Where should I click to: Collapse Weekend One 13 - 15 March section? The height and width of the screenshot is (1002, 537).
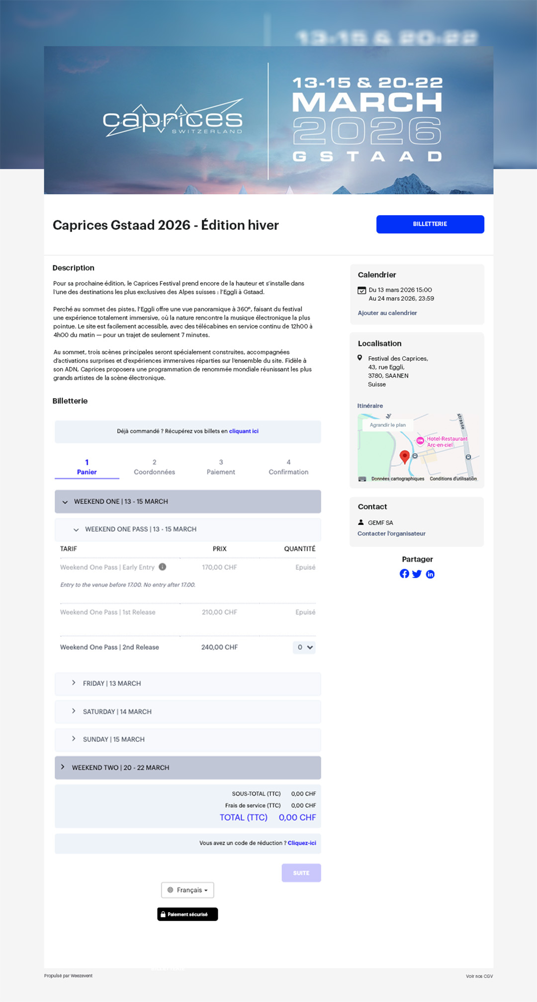pyautogui.click(x=187, y=501)
